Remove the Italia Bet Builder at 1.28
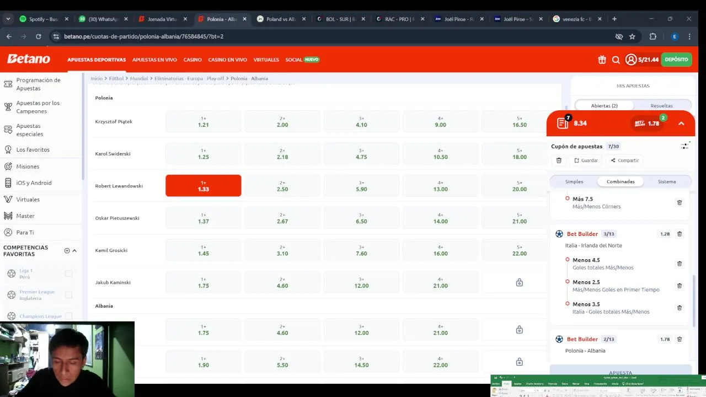 point(680,234)
